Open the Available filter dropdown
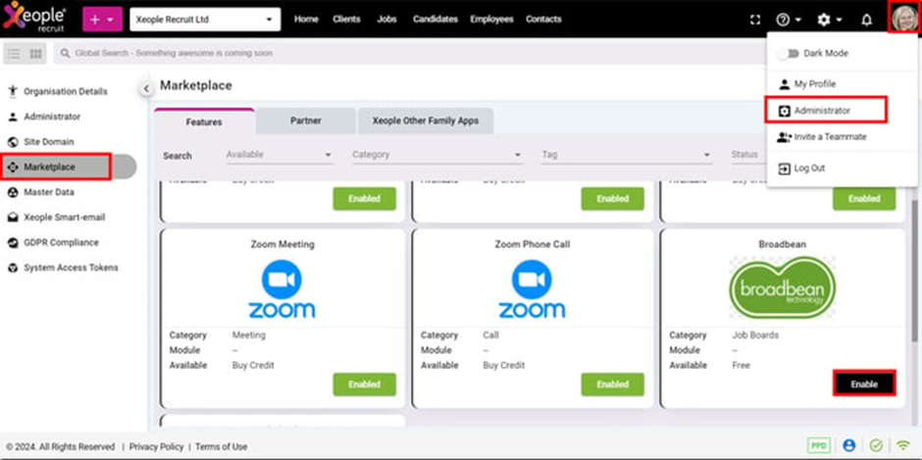Screen dimensions: 922x460 pos(280,155)
